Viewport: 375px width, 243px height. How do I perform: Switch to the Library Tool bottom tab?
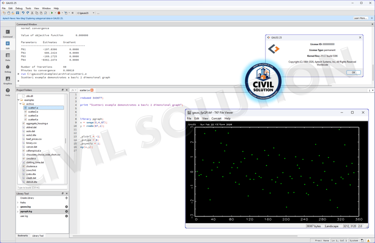pyautogui.click(x=38, y=235)
